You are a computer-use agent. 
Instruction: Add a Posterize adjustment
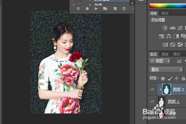(173, 45)
